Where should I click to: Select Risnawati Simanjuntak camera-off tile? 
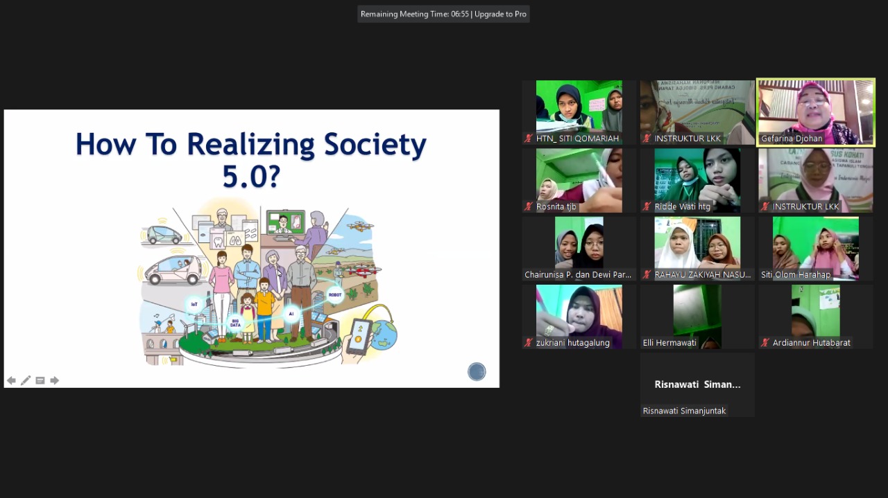[x=697, y=384]
